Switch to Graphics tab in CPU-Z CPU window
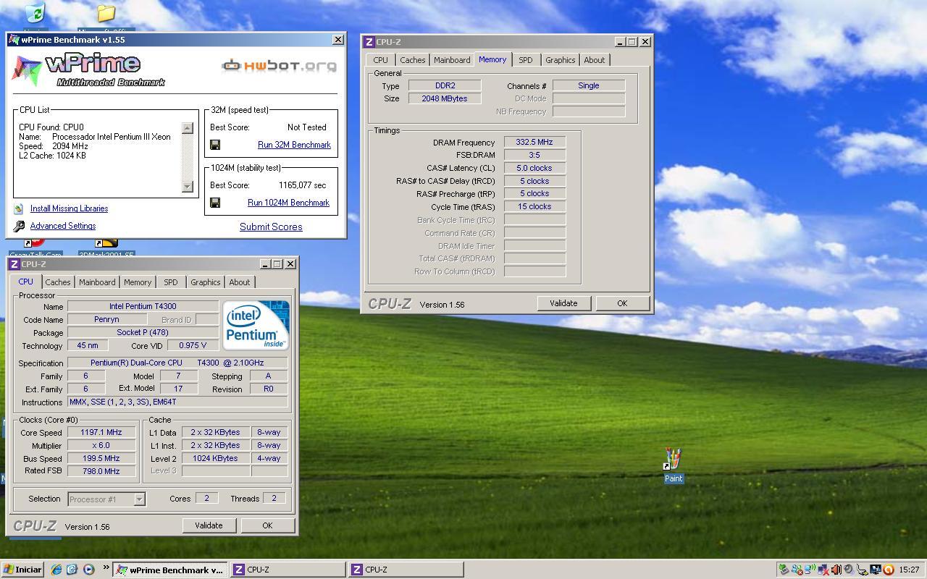 click(205, 282)
